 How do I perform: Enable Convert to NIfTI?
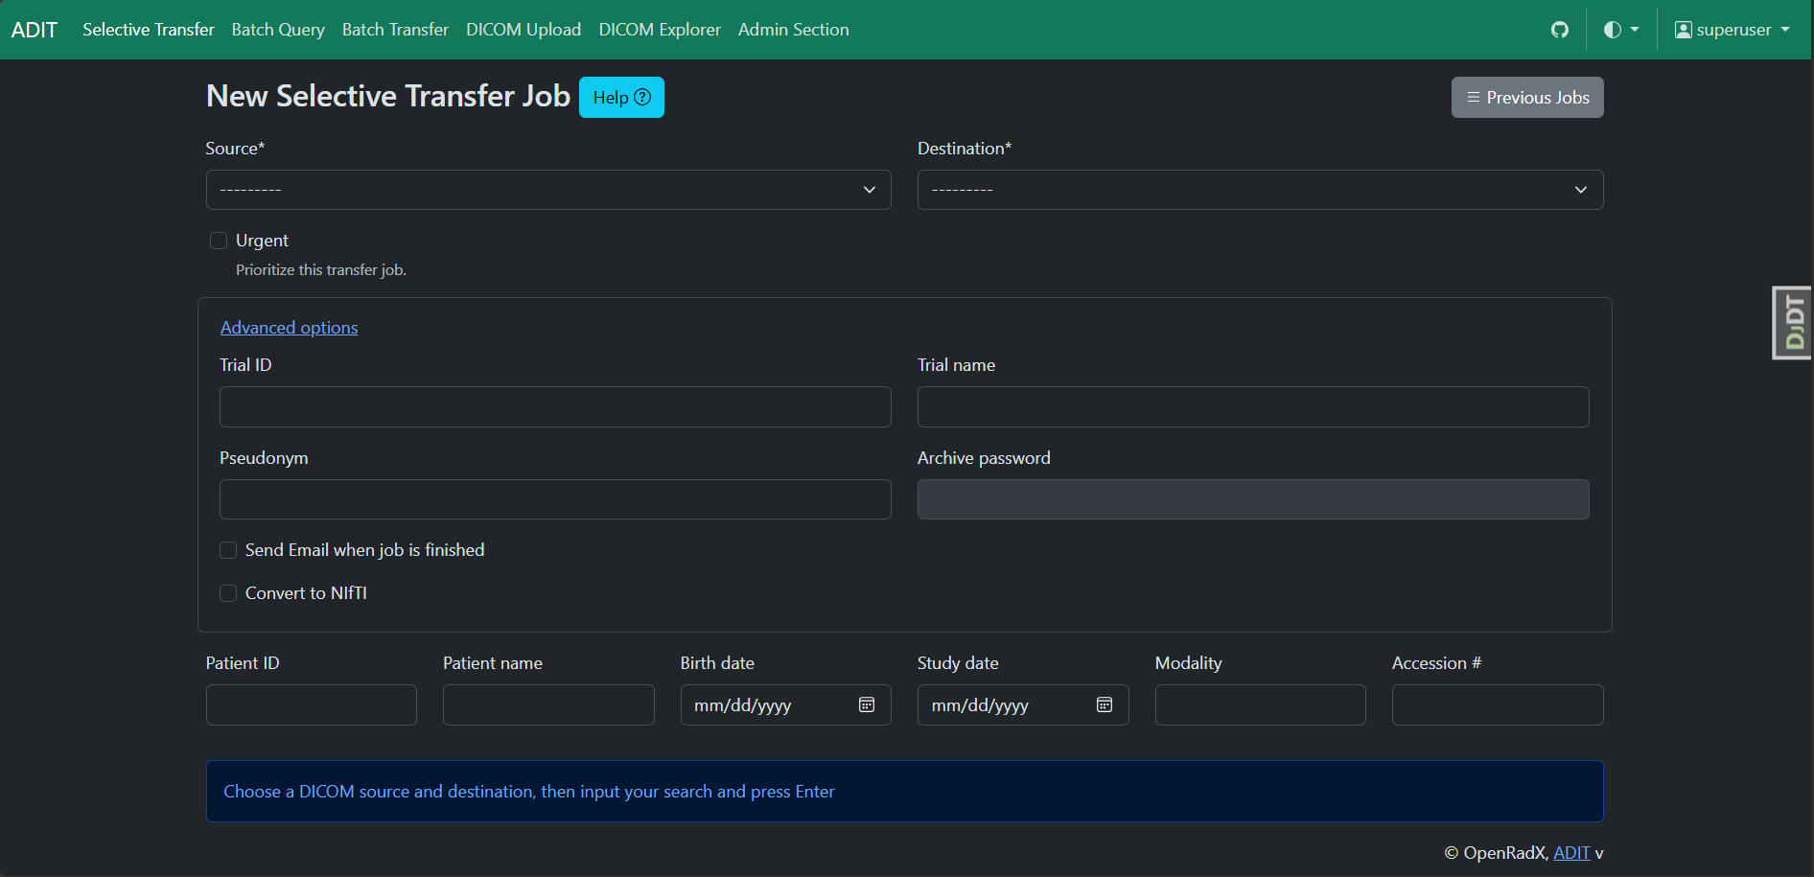(x=228, y=593)
